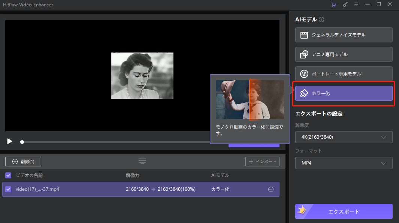399x223 pixels.
Task: Click the インポート button
Action: tap(262, 162)
